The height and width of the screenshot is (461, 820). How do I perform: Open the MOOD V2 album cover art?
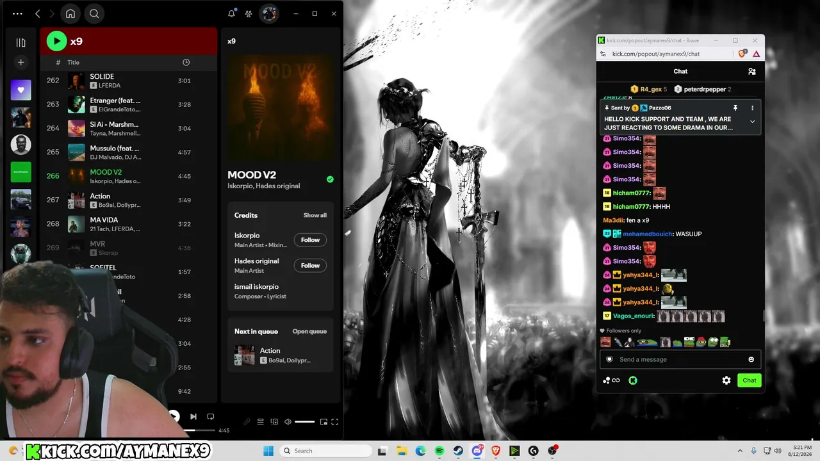pyautogui.click(x=281, y=107)
